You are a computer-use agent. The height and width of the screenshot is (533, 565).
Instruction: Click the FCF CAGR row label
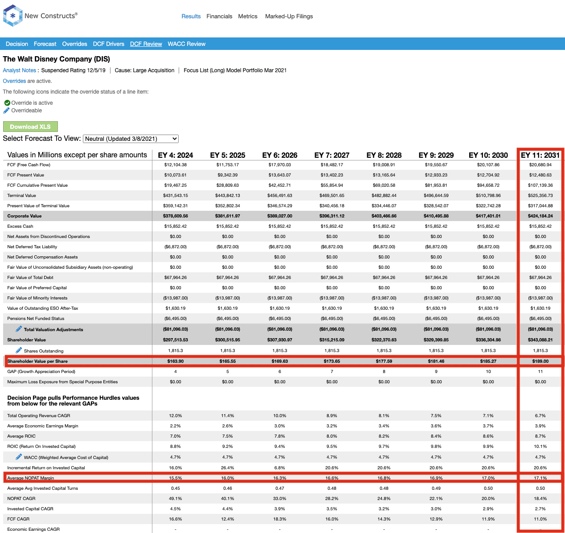(19, 519)
